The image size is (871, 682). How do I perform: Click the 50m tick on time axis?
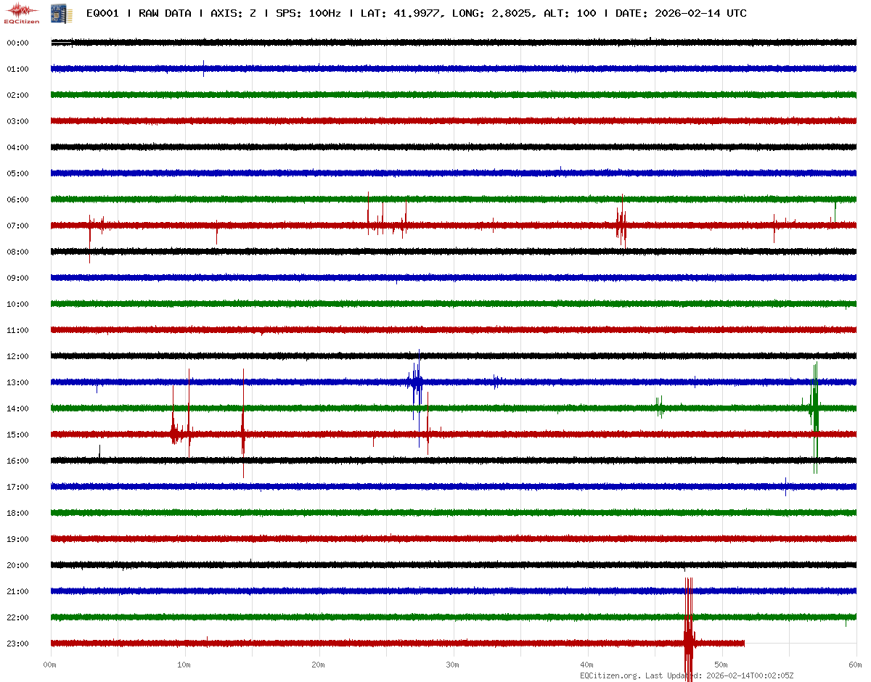721,665
